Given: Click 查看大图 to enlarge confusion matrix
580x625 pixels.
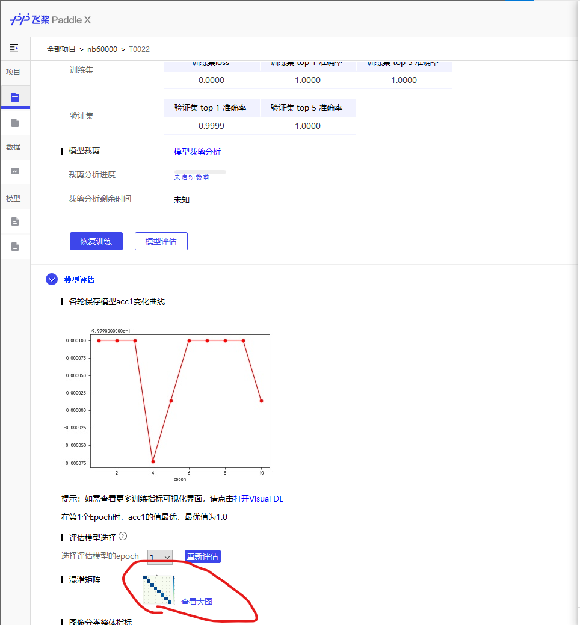Looking at the screenshot, I should [197, 601].
